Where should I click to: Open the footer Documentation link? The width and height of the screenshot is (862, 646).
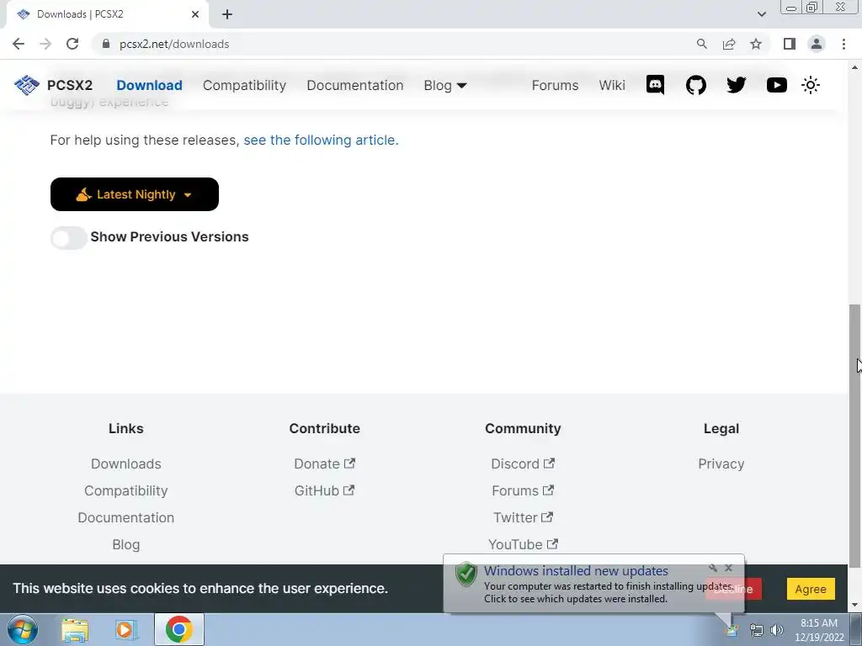pos(126,517)
